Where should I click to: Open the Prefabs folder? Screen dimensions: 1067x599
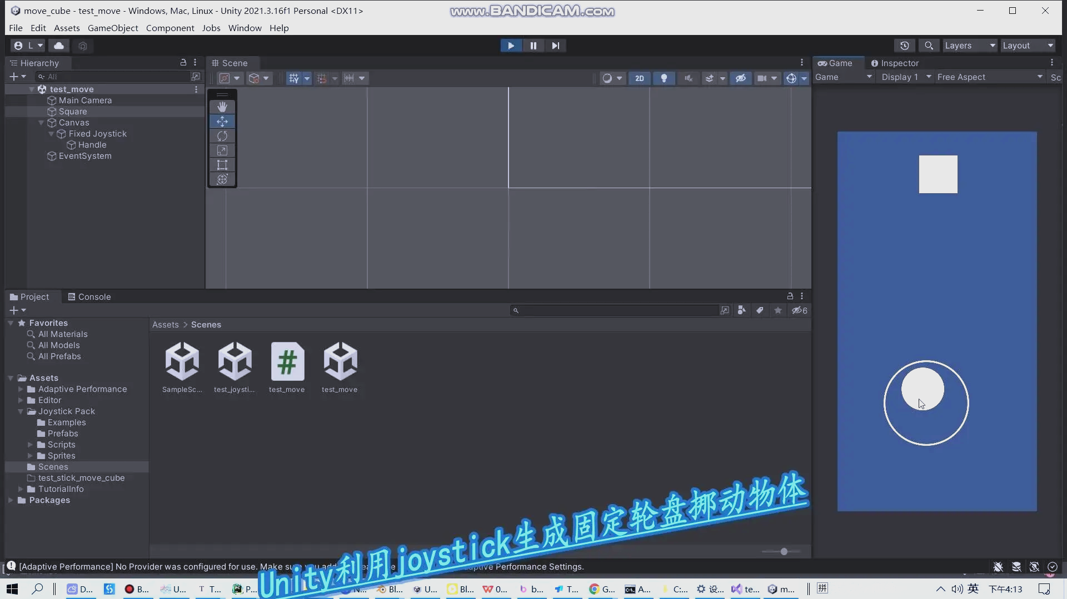tap(63, 434)
